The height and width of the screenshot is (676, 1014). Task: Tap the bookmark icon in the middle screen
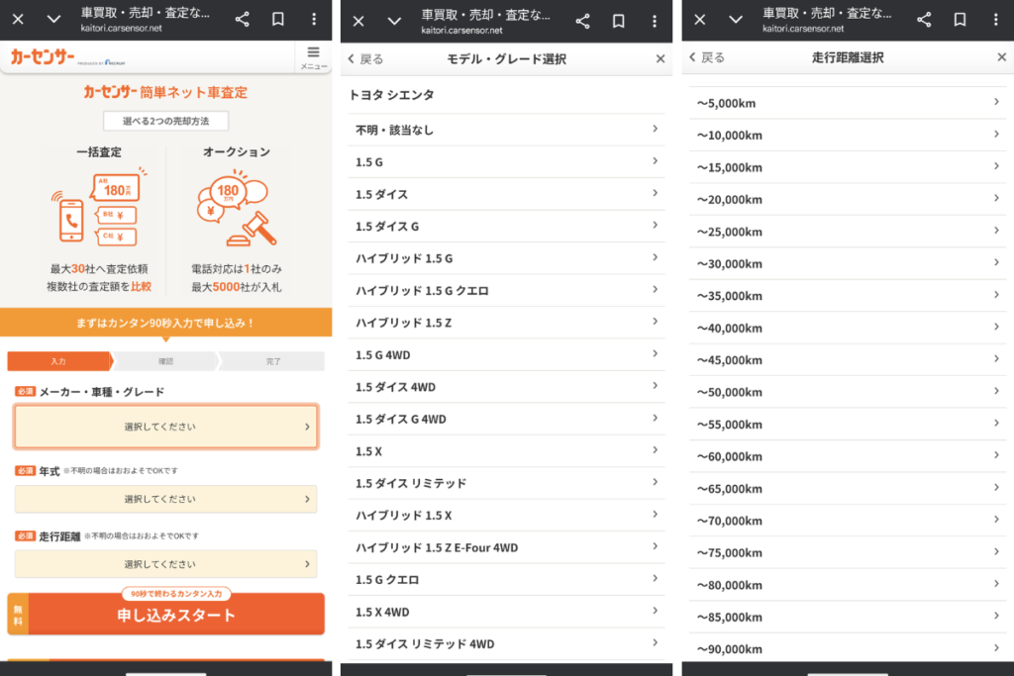(619, 21)
